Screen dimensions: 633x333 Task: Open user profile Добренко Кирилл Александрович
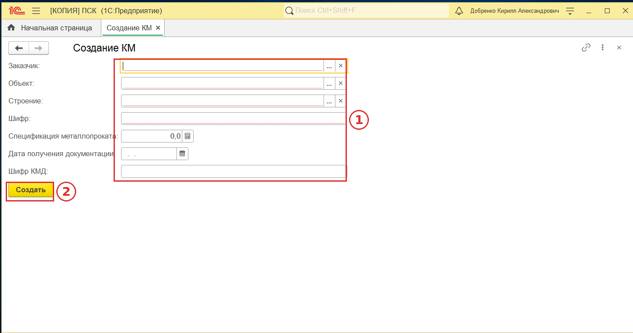515,11
